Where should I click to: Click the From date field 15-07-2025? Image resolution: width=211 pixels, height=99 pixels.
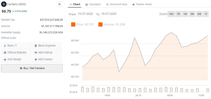pyautogui.click(x=85, y=14)
